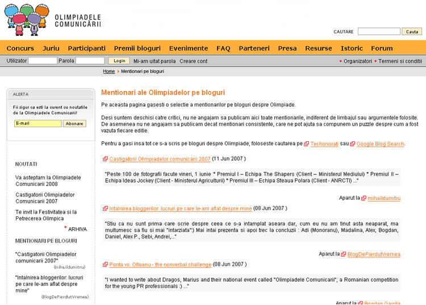Open the Juriu menu item
Screen dimensions: 426x305
(51, 48)
